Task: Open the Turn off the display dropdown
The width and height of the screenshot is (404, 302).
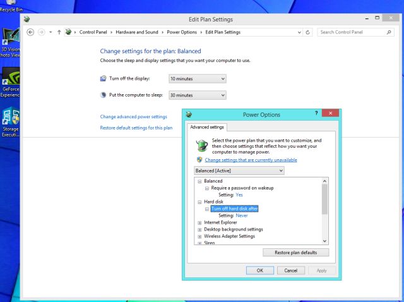Action: [x=197, y=78]
